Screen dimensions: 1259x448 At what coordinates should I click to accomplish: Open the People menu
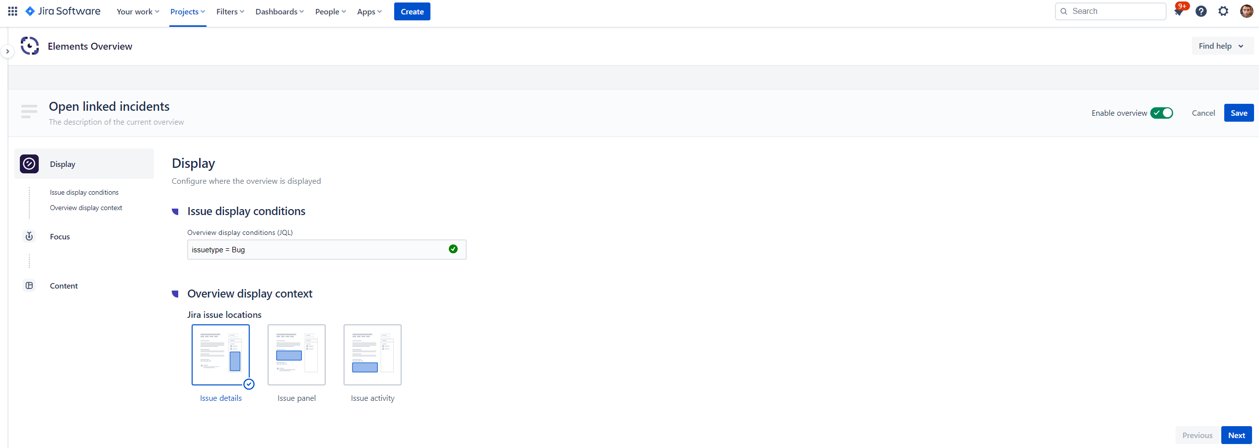click(330, 11)
